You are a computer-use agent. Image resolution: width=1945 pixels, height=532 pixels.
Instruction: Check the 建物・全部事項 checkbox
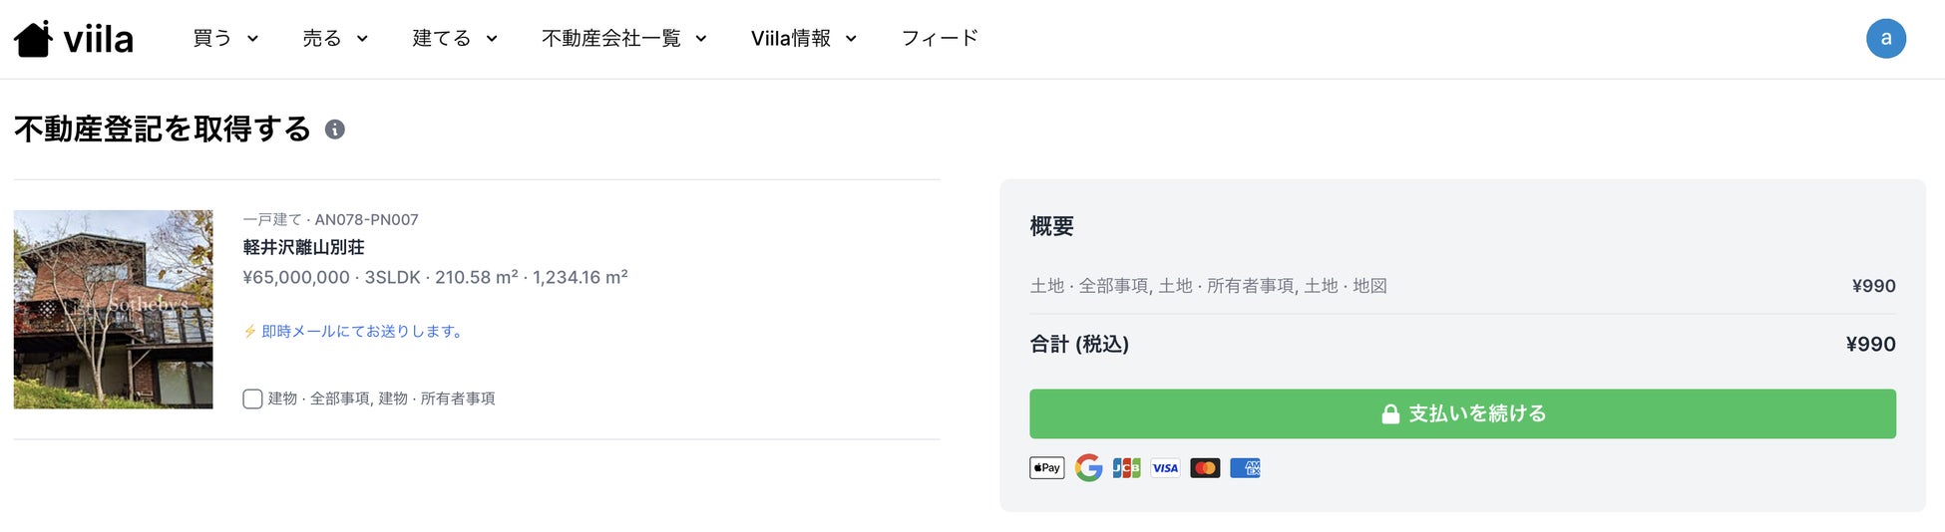click(252, 399)
